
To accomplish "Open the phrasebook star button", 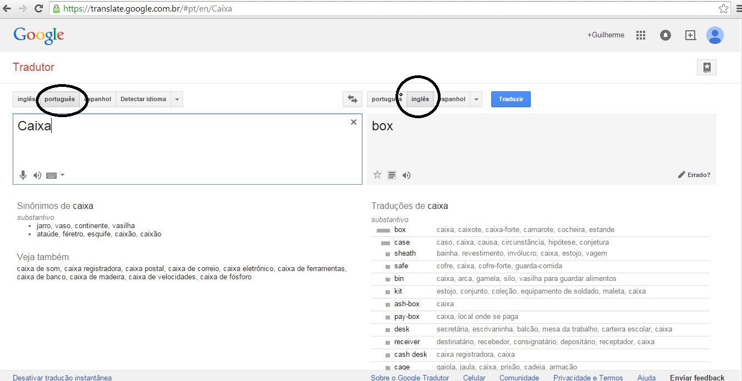I will pos(707,67).
